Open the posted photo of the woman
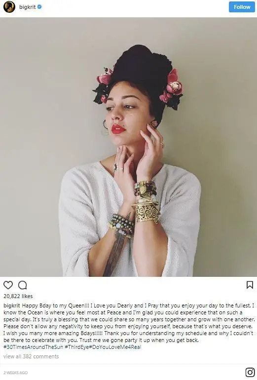Viewport: 257px width, 380px height. [x=128, y=147]
